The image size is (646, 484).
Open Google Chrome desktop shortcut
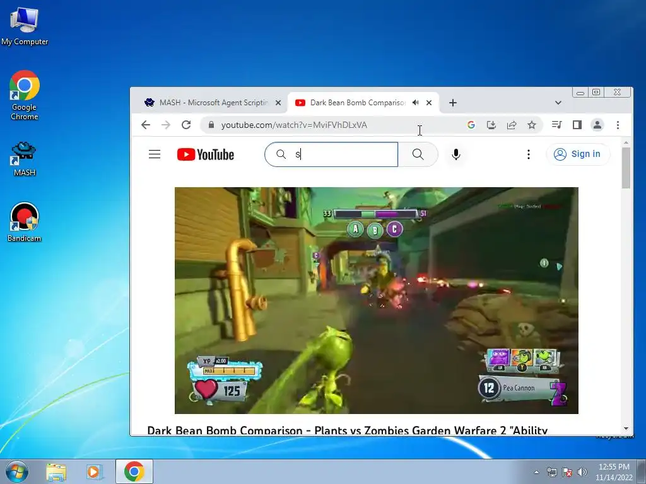(25, 96)
